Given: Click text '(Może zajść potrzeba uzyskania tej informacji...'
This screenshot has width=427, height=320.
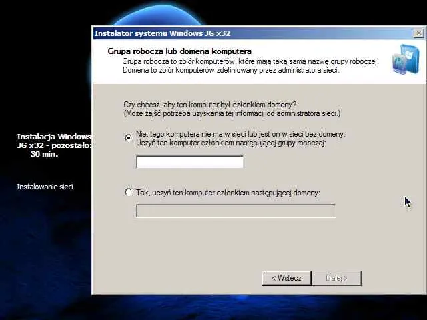Looking at the screenshot, I should (x=232, y=113).
